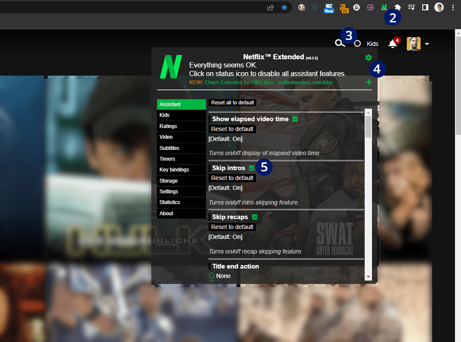Click the share page icon in address bar
The height and width of the screenshot is (342, 461).
pos(270,8)
